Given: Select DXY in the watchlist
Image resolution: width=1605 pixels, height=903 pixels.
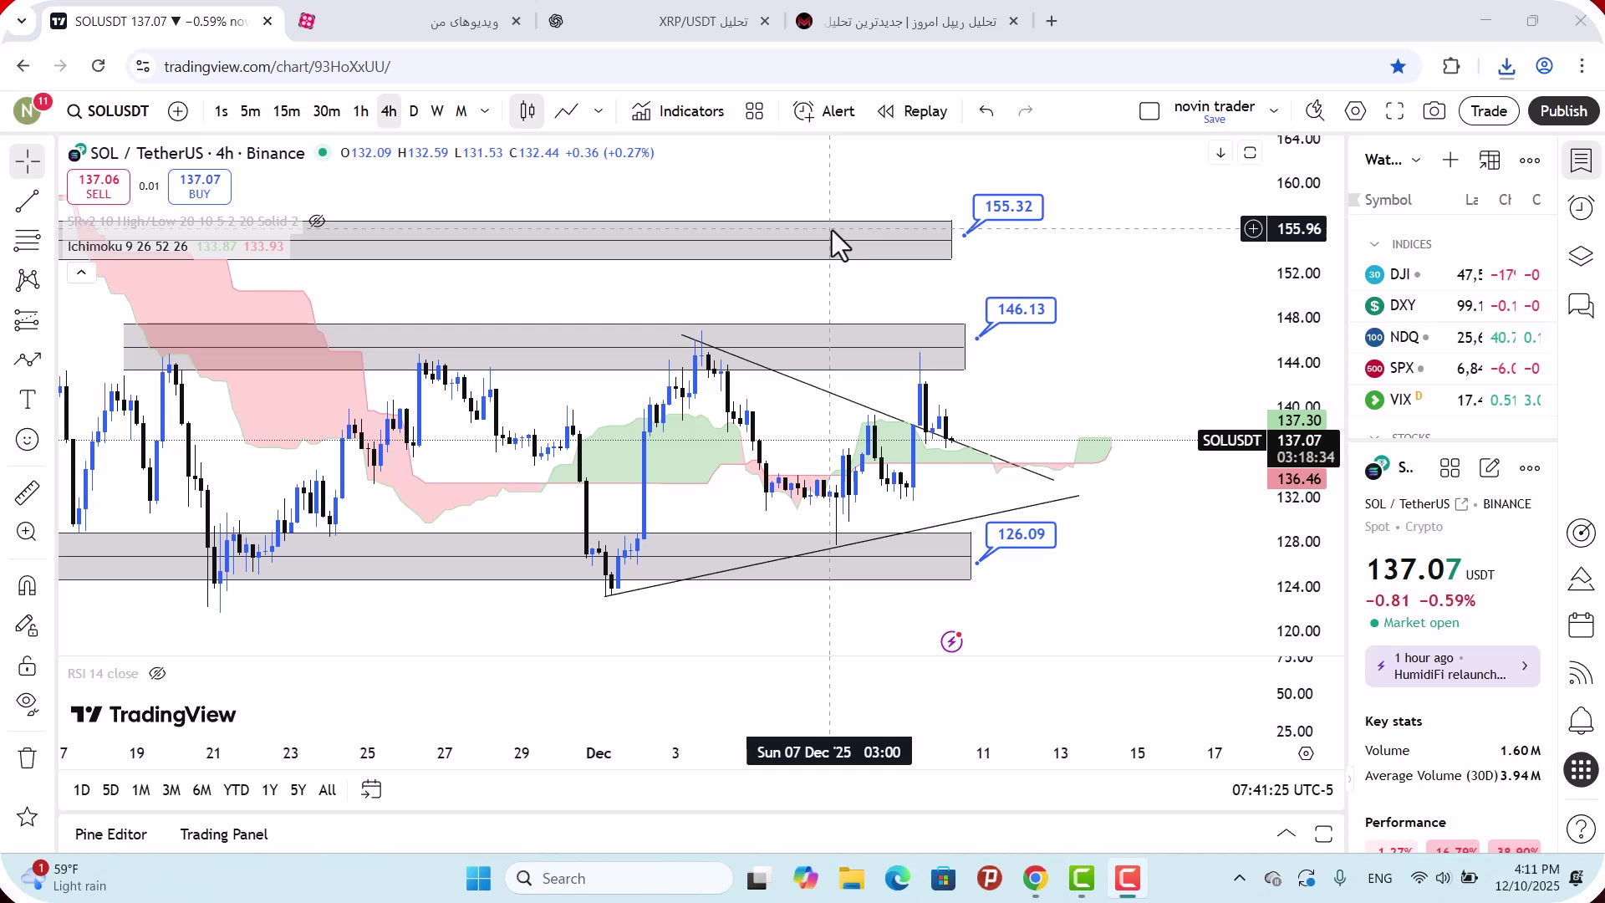Looking at the screenshot, I should pos(1453,306).
